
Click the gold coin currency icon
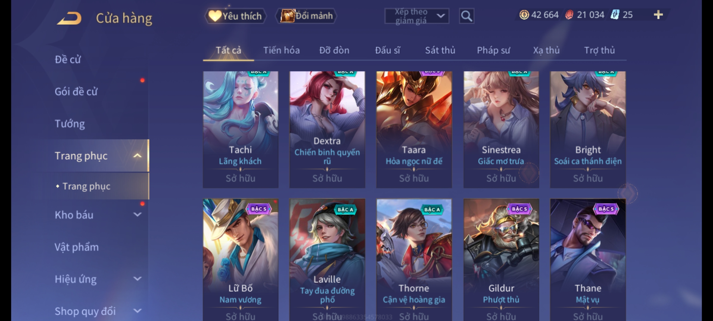524,15
